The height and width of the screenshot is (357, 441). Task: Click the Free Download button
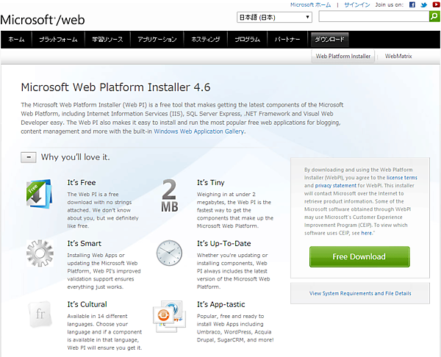(359, 256)
